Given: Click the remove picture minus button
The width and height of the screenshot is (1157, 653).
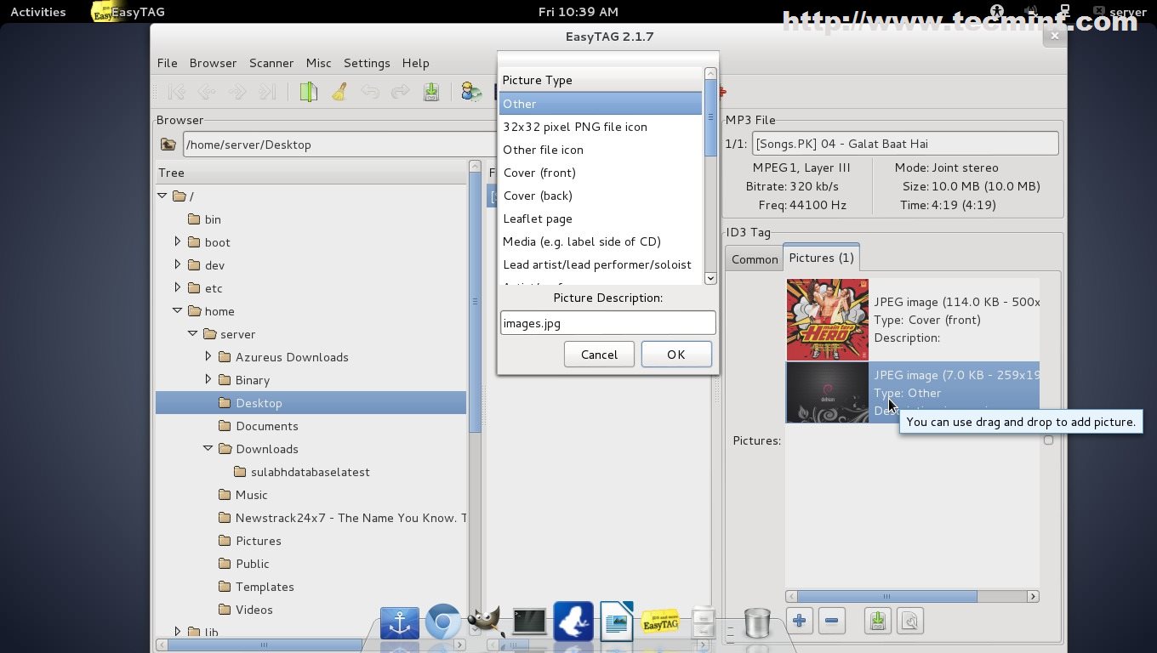Looking at the screenshot, I should [x=832, y=622].
